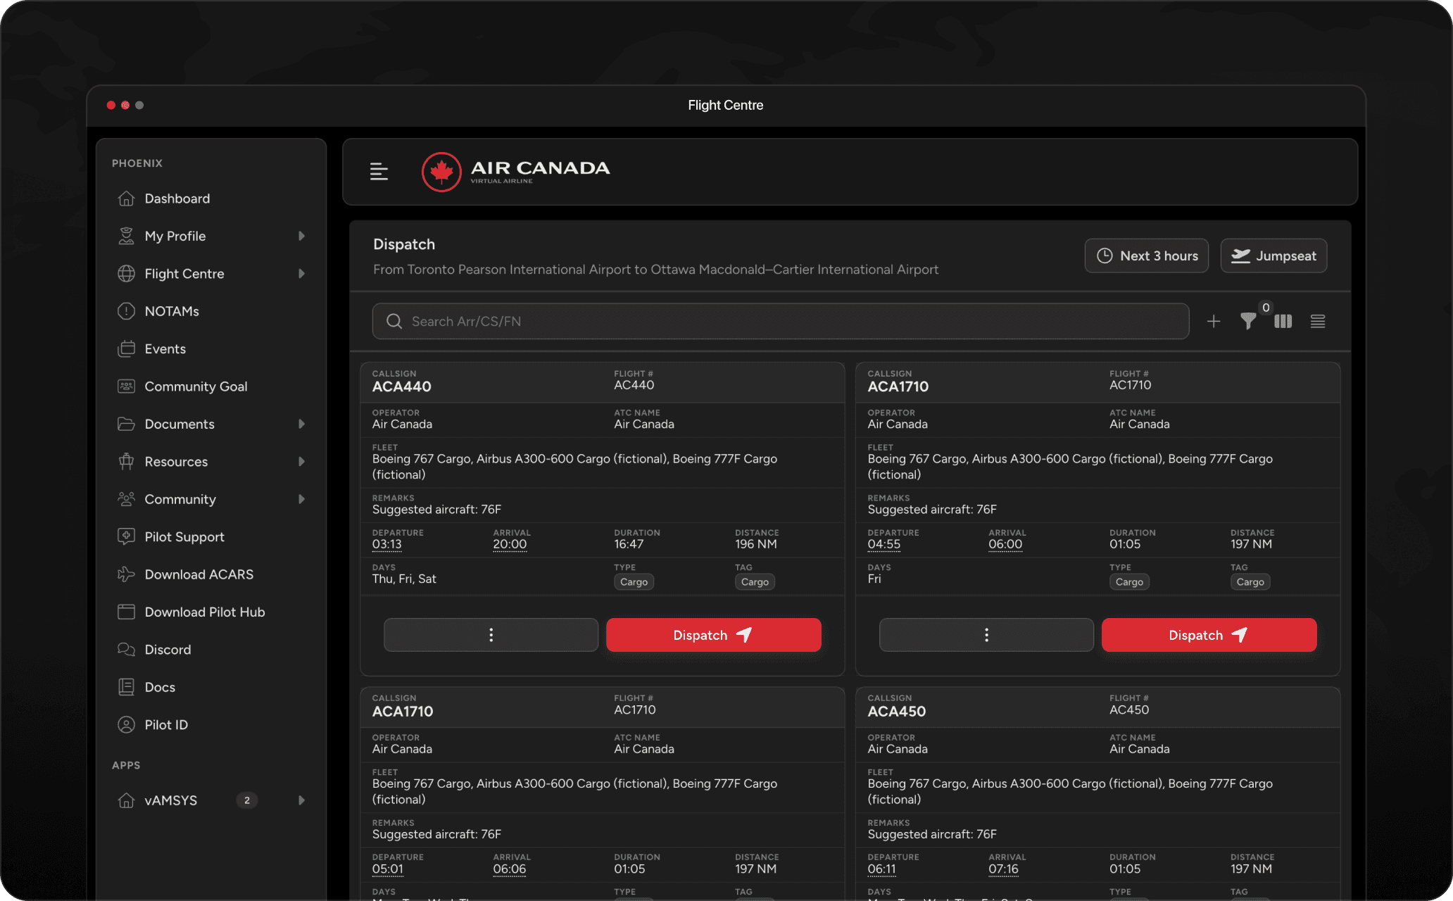Toggle the Jumpseat option
The width and height of the screenshot is (1453, 901).
(x=1273, y=256)
